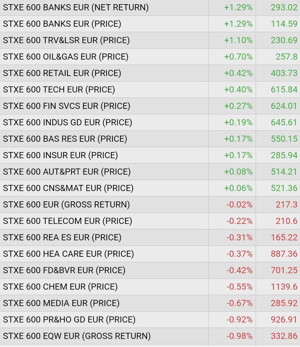This screenshot has height=347, width=300.
Task: Click STXE 600 TRV&LSR EUR (PRICE) name
Action: (x=66, y=40)
